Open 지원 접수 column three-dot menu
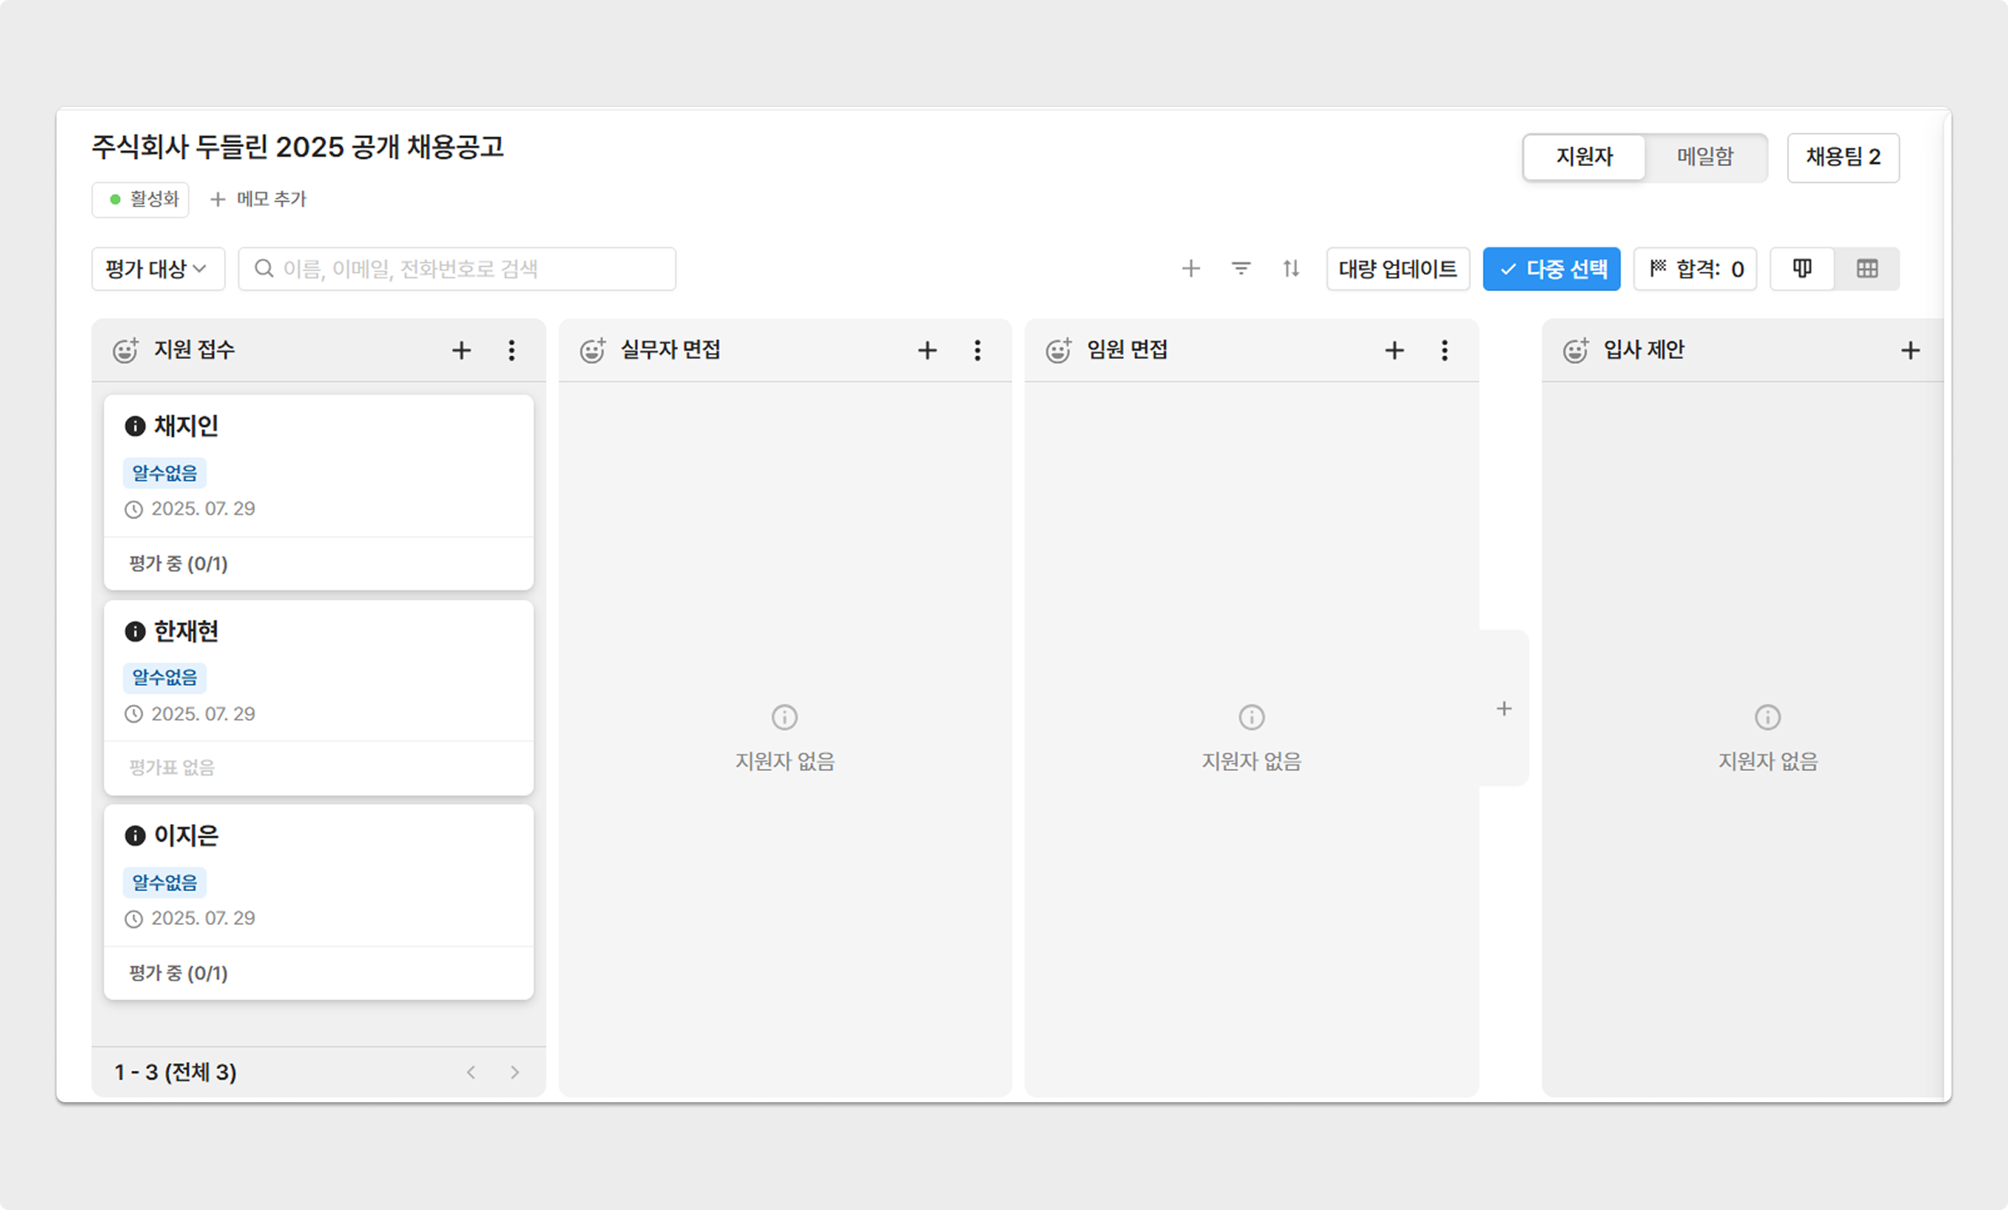 coord(511,350)
